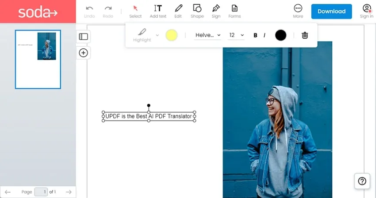Download the PDF document
Screen dimensions: 376x198
332,11
